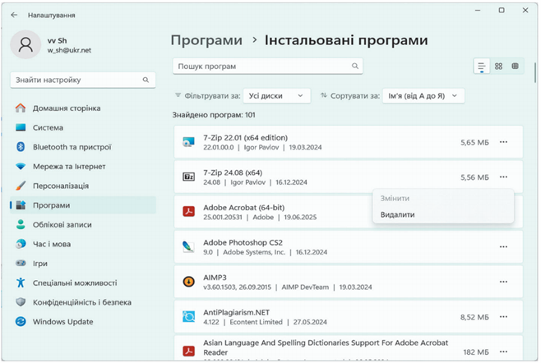Open the Ім'я (від А до Я) sort dropdown
The image size is (541, 363).
[423, 96]
